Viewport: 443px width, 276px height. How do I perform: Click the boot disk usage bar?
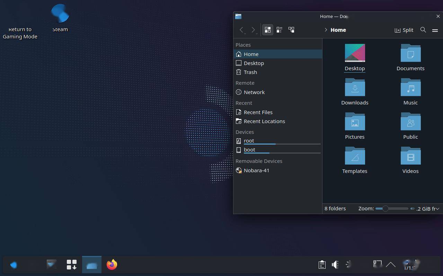[x=282, y=153]
